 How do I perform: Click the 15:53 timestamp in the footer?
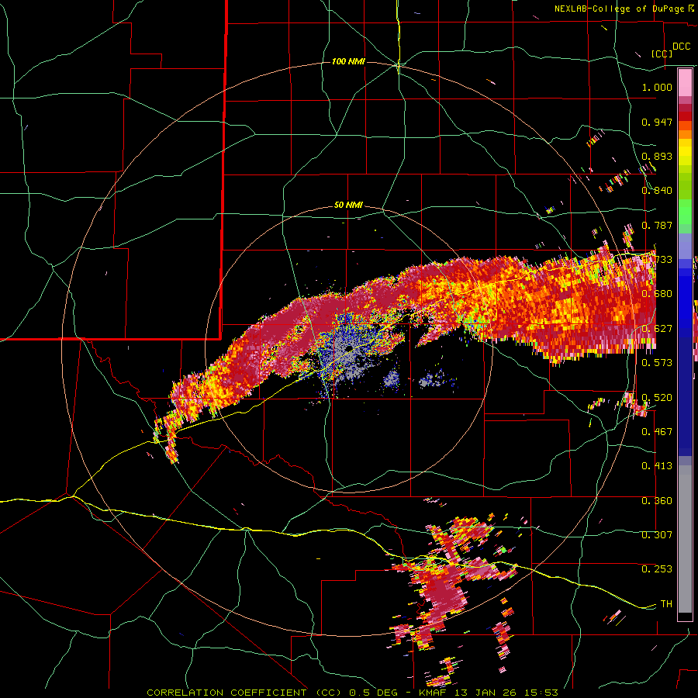tap(541, 693)
